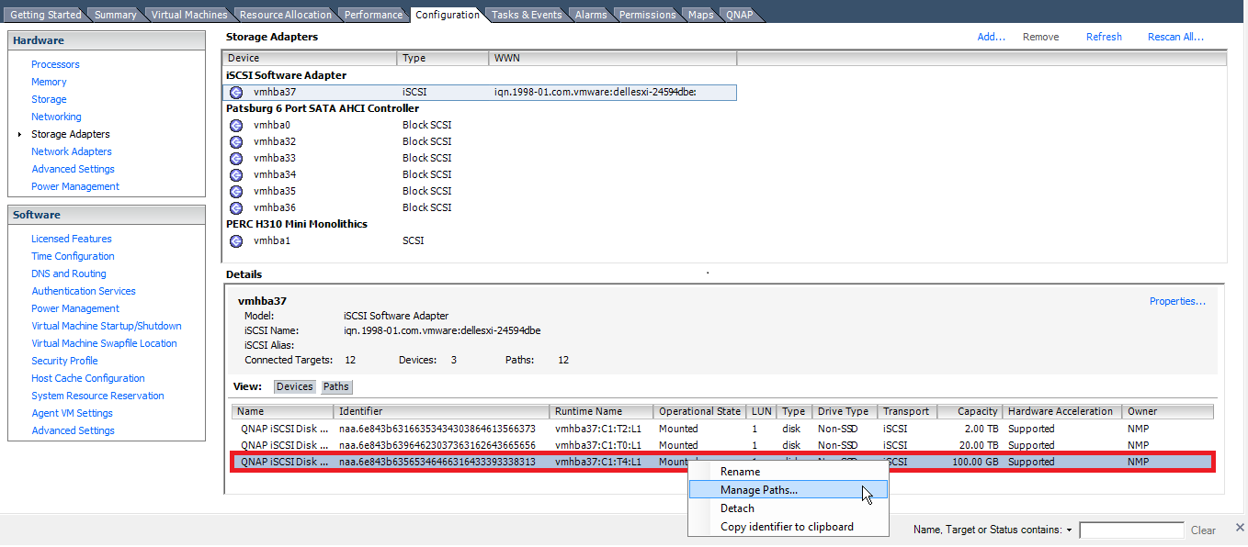This screenshot has width=1248, height=547.
Task: Close the filter bar with X icon
Action: [x=1239, y=527]
